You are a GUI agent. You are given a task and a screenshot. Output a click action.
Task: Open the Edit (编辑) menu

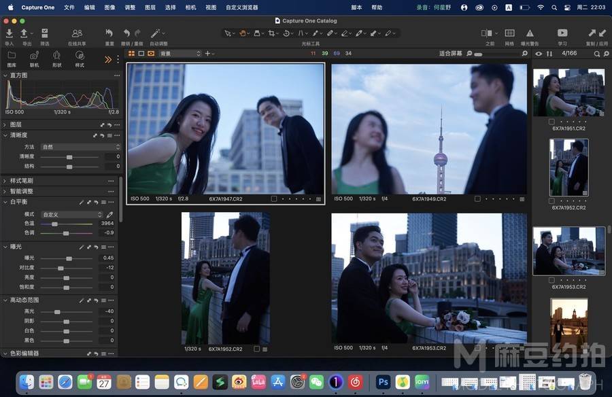(x=89, y=7)
